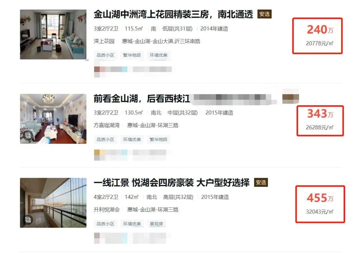Click 湾上花园 community name link
Image resolution: width=355 pixels, height=253 pixels.
104,41
